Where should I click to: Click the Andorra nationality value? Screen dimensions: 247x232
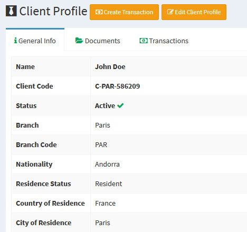tap(107, 165)
